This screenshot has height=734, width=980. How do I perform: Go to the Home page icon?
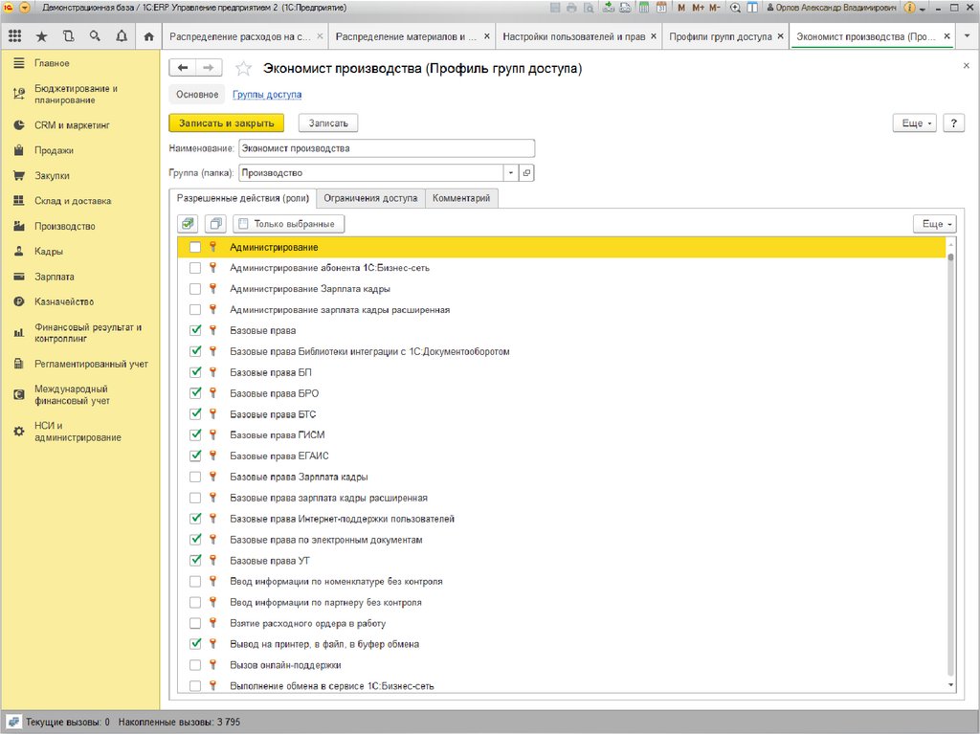coord(147,37)
